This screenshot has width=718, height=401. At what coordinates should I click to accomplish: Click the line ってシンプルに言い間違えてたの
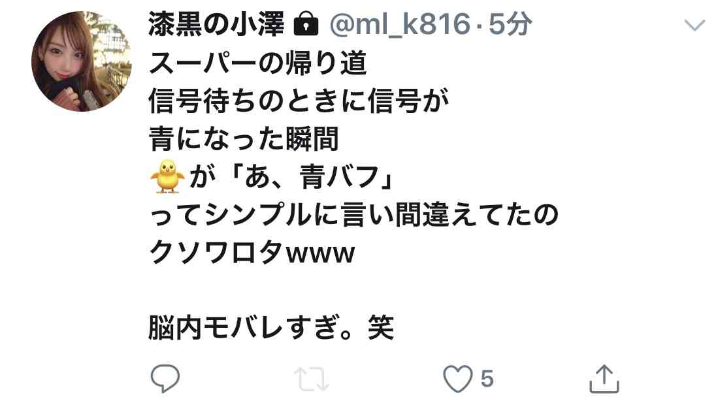click(x=353, y=215)
